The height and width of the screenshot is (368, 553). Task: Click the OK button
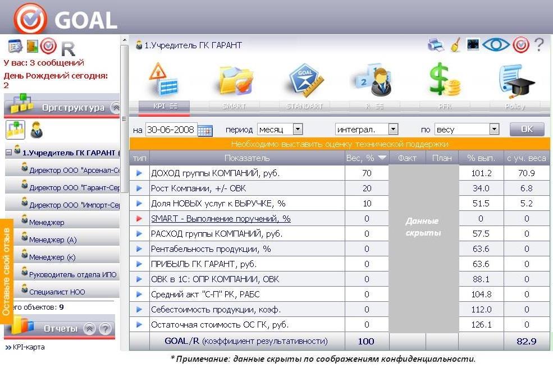point(527,130)
